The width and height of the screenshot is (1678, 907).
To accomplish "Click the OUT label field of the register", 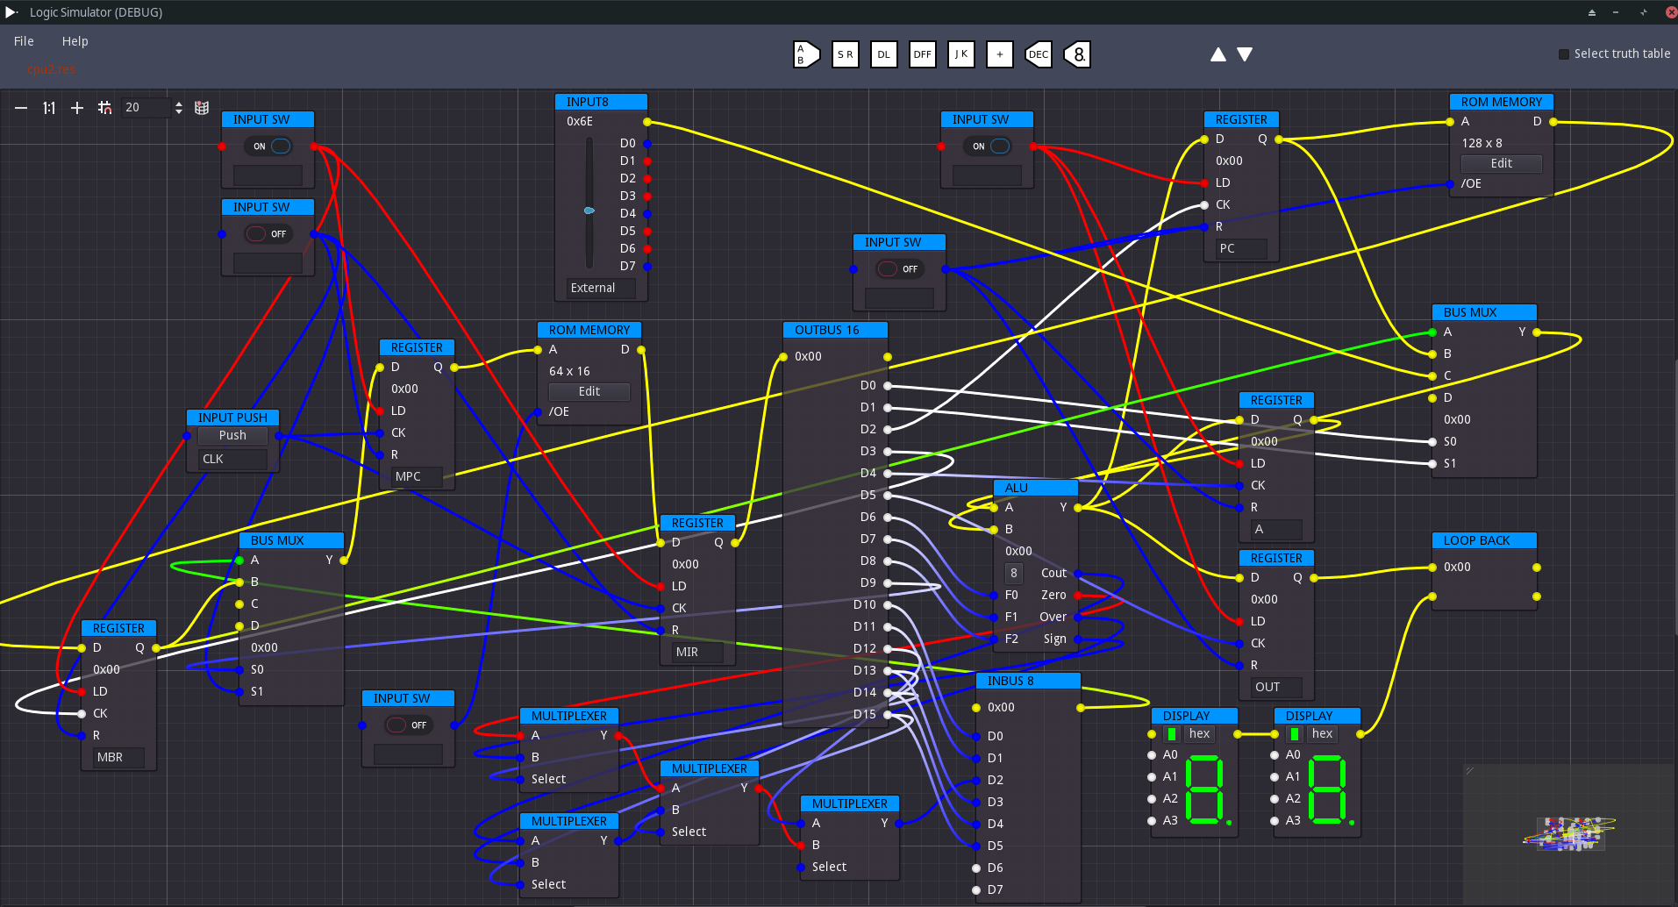I will coord(1276,687).
